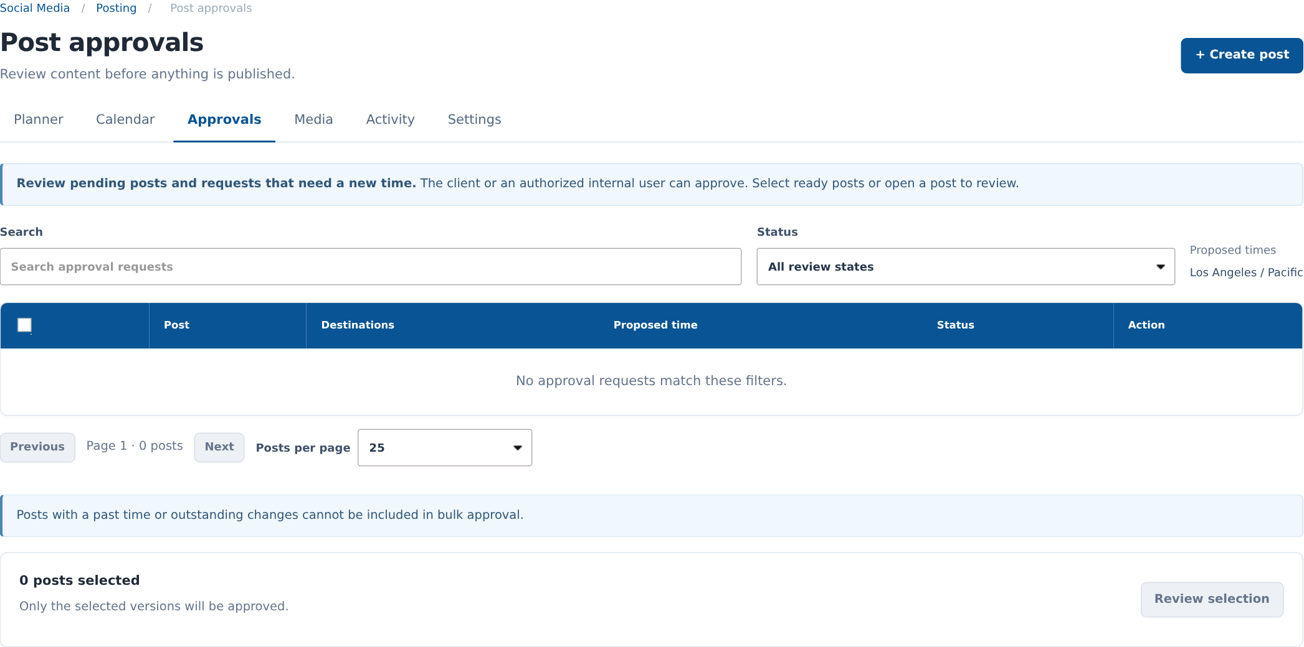The width and height of the screenshot is (1304, 647).
Task: Open the Activity tab
Action: click(x=390, y=119)
